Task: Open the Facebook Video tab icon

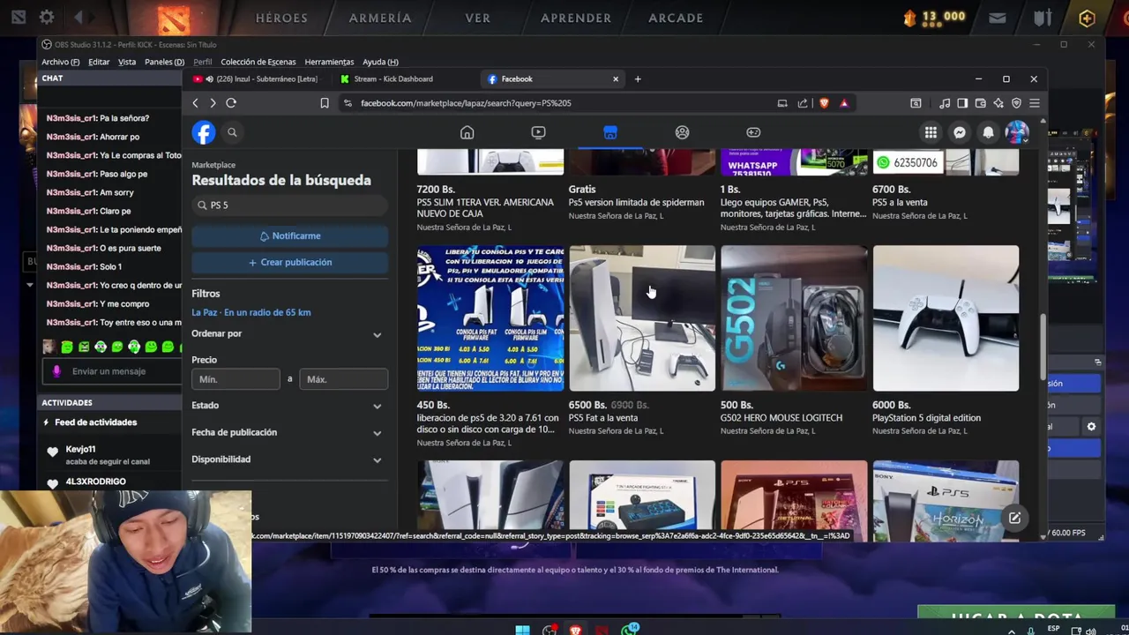Action: coord(538,132)
